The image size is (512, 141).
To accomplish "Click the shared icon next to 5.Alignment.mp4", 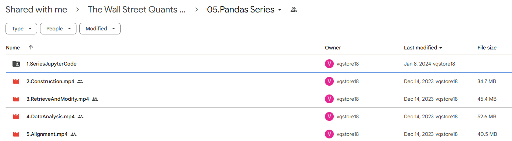I will 74,134.
